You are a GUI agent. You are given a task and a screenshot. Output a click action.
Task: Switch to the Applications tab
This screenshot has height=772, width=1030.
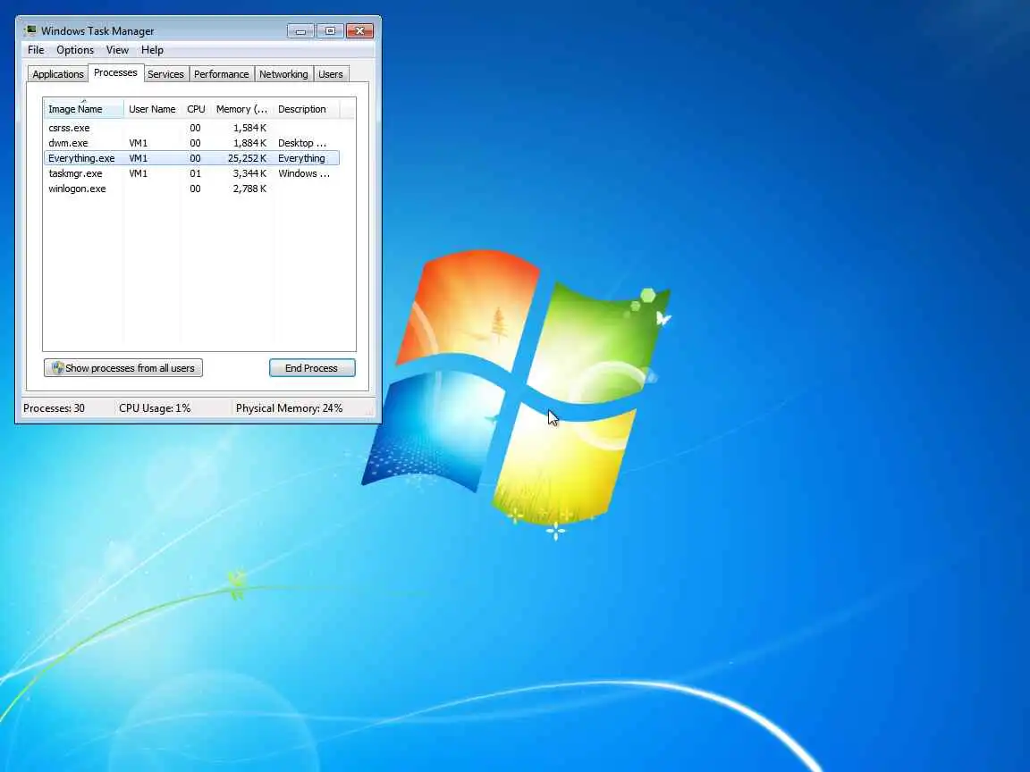click(58, 74)
